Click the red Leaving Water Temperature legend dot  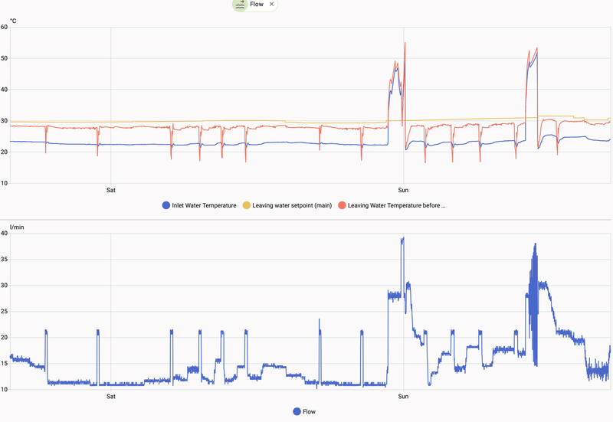point(342,205)
